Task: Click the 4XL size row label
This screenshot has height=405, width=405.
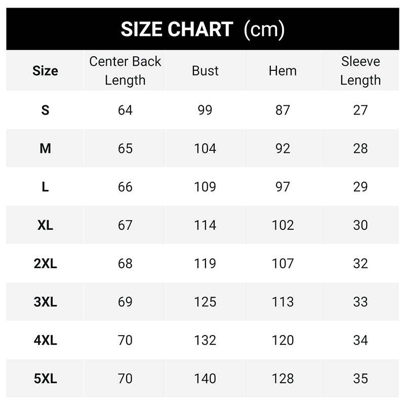Action: coord(45,340)
